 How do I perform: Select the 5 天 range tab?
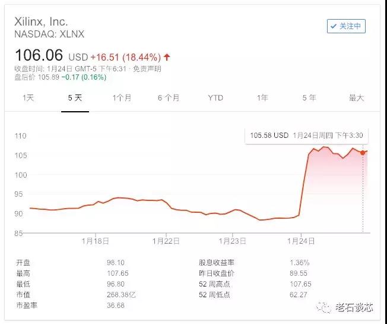click(75, 97)
